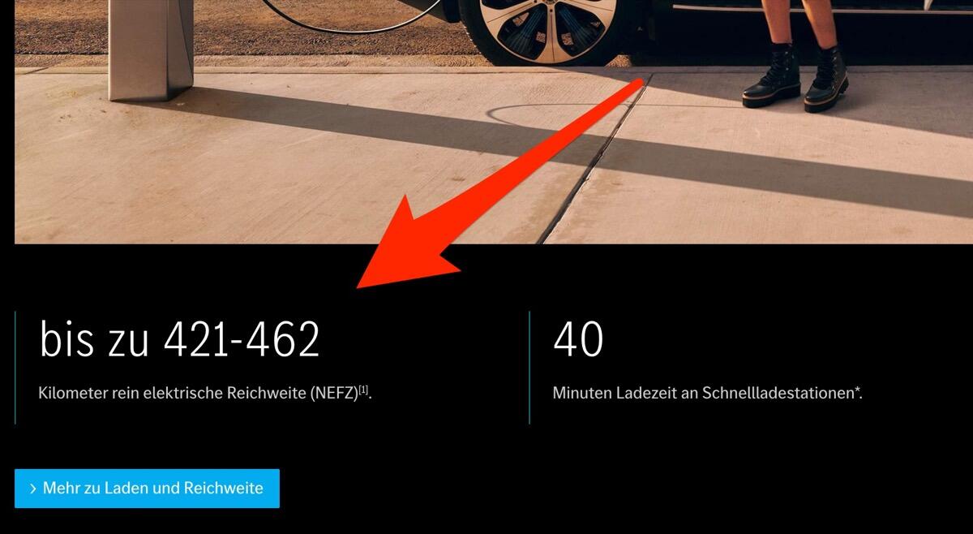Click the Mehr zu Laden und Reichweite button
The image size is (973, 534).
coord(147,489)
